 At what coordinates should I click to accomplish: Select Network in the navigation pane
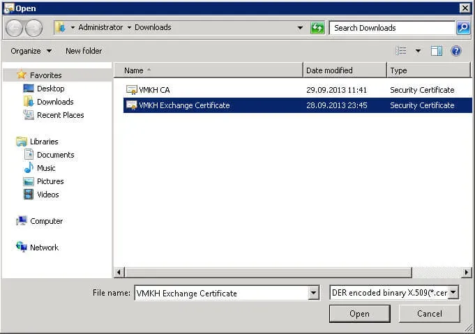point(44,248)
